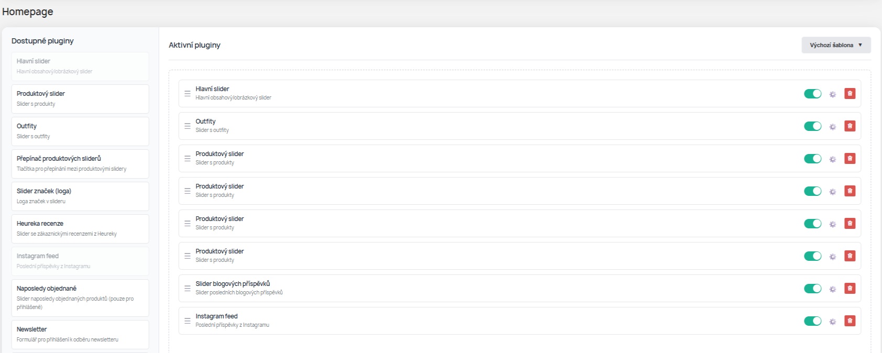
Task: Open settings gear for active Hlavní slider
Action: coord(832,94)
